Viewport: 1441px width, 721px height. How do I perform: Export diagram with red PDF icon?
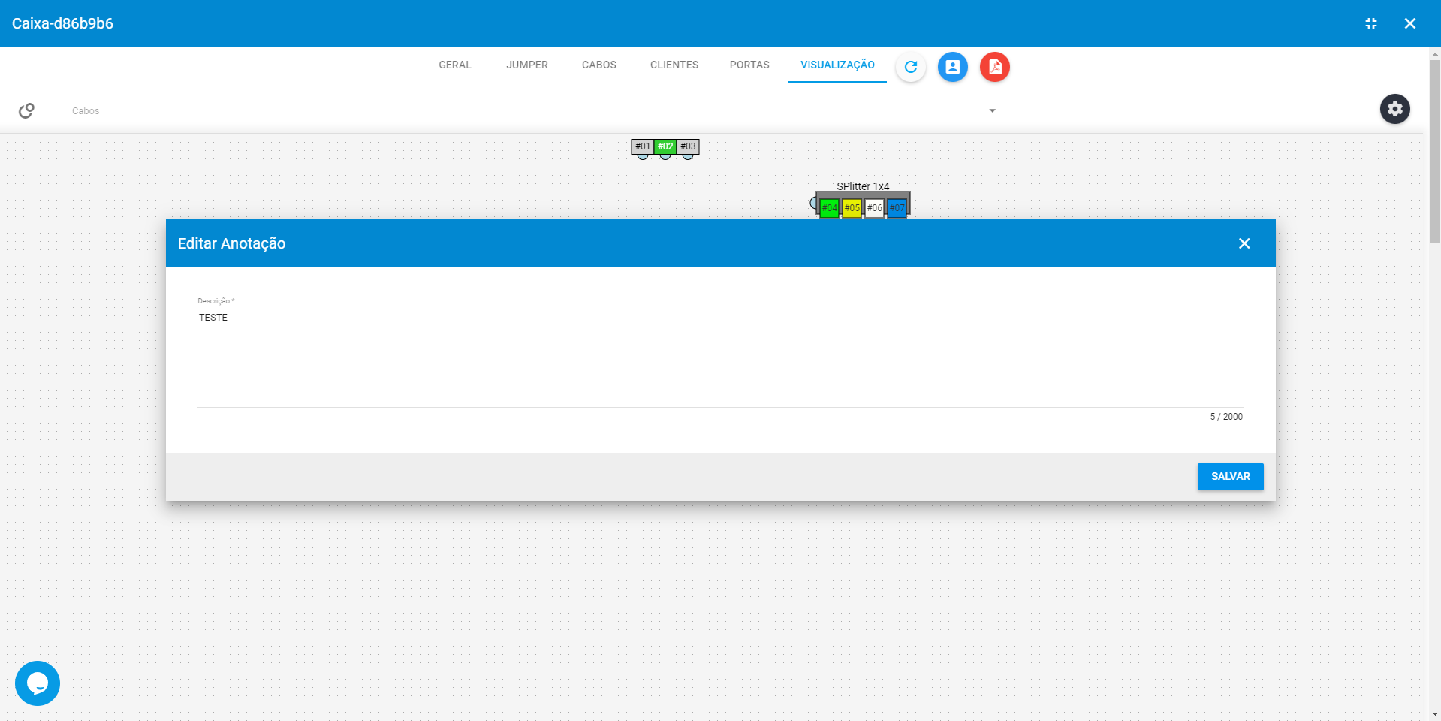point(995,67)
